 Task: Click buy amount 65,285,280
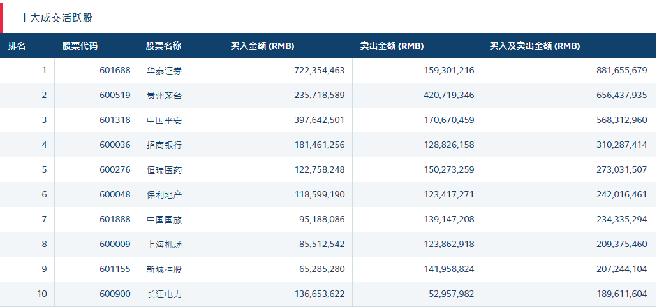coord(323,269)
